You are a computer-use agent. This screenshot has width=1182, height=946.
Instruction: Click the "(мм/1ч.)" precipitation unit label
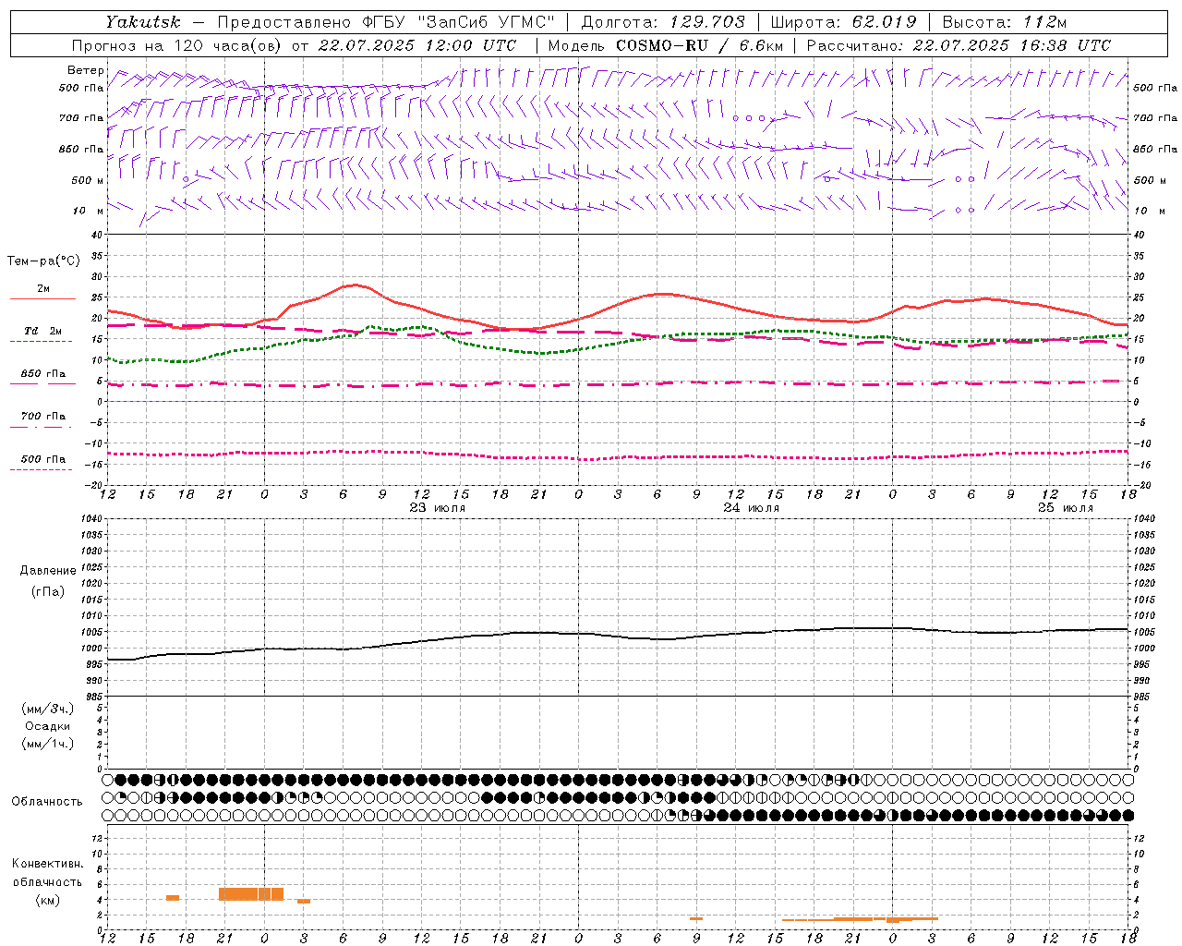(x=48, y=744)
